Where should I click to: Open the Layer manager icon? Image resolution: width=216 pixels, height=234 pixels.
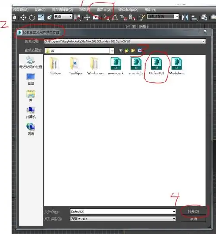[x=204, y=17]
